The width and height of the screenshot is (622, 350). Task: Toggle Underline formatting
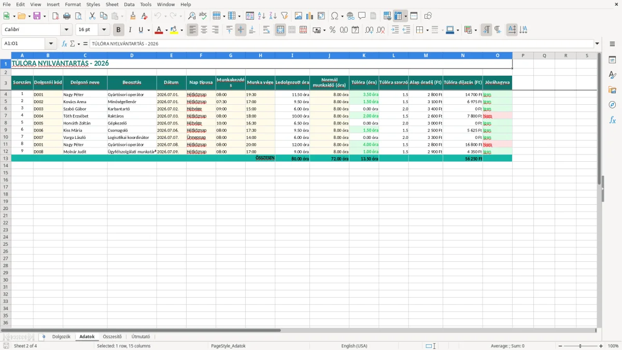point(140,30)
